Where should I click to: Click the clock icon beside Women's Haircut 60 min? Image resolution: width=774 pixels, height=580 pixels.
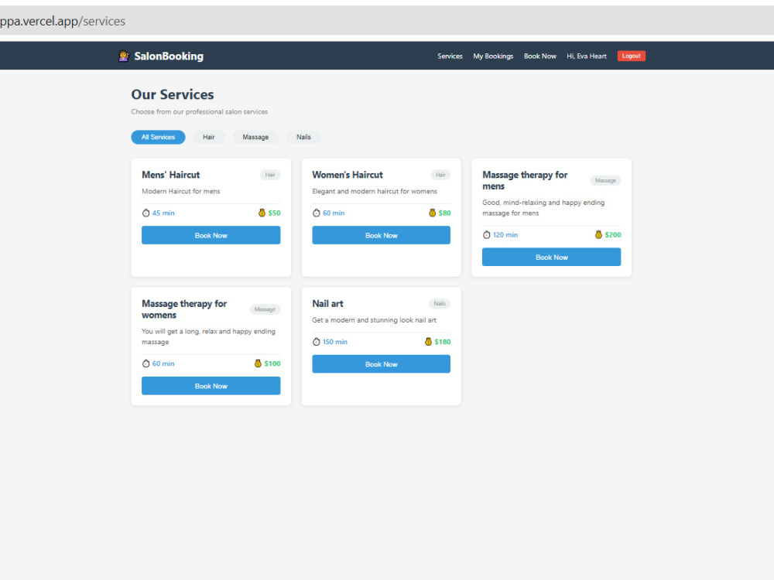(317, 213)
